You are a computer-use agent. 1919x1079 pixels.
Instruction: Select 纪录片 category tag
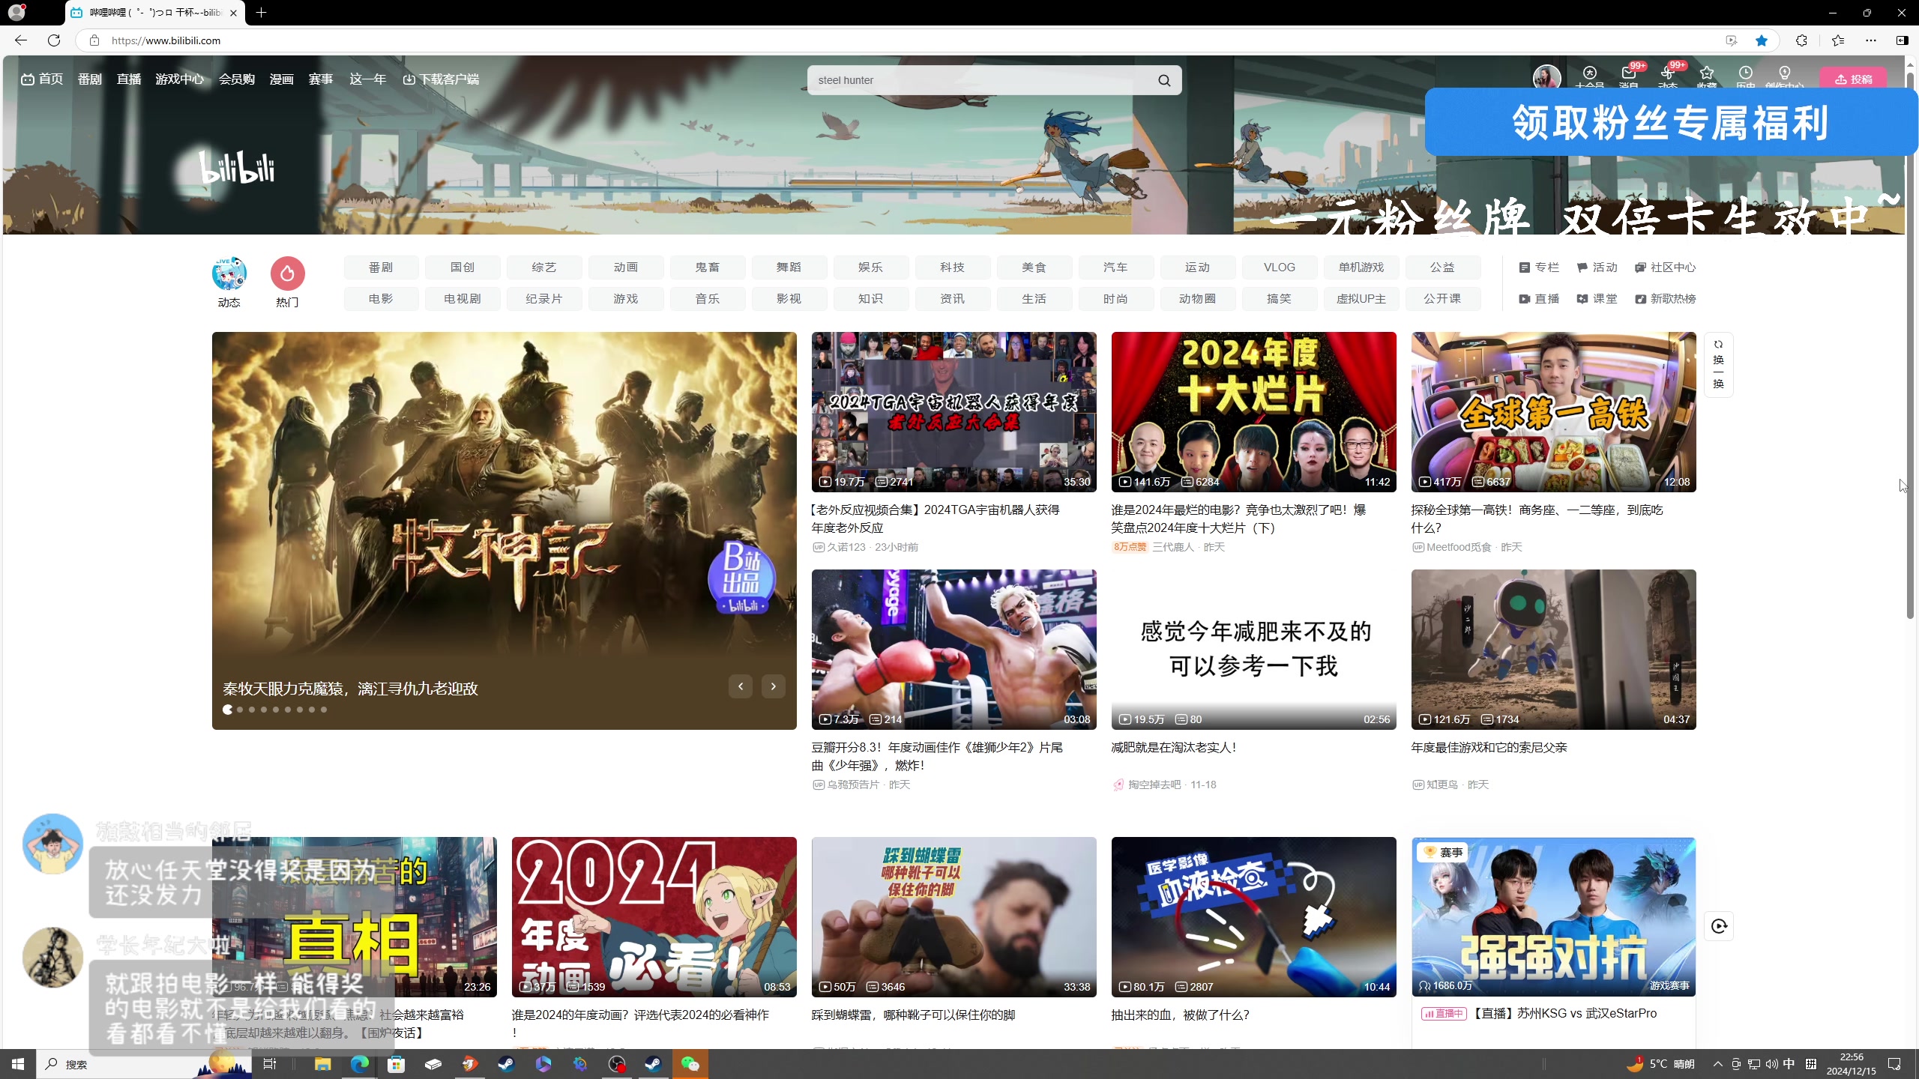click(x=544, y=299)
